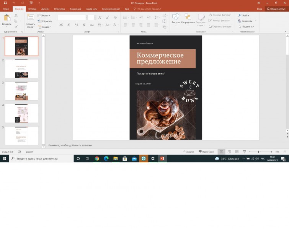This screenshot has width=289, height=229.
Task: Open the Insert (Вставка) tab
Action: pos(32,9)
